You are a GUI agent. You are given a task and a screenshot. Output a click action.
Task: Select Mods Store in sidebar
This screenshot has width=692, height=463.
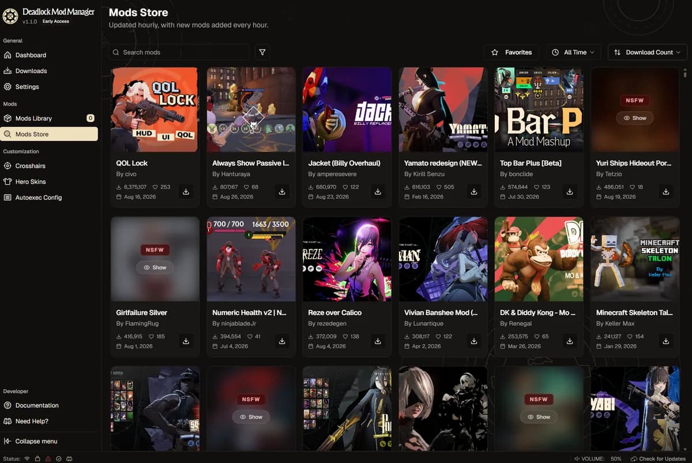(x=50, y=134)
